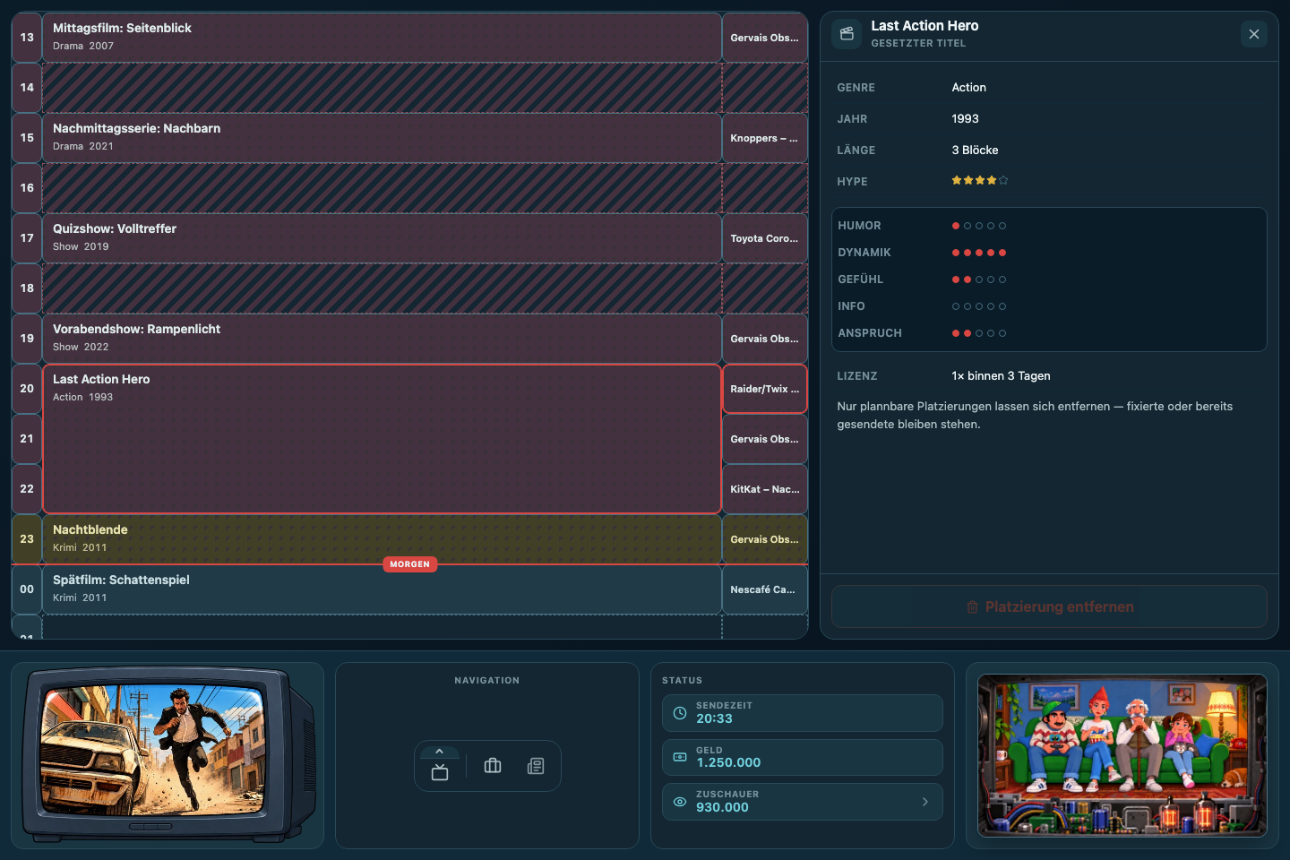Viewport: 1290px width, 860px height.
Task: Click the Sendezeit 20:33 status field
Action: click(x=803, y=713)
